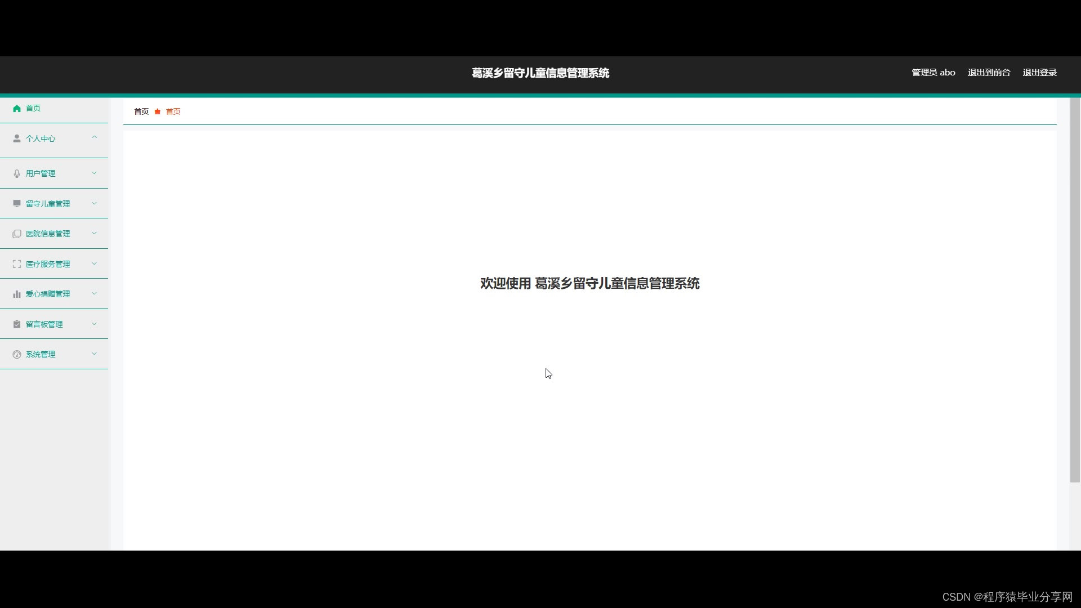Click the person icon for 个人中心
The height and width of the screenshot is (608, 1081).
point(17,138)
